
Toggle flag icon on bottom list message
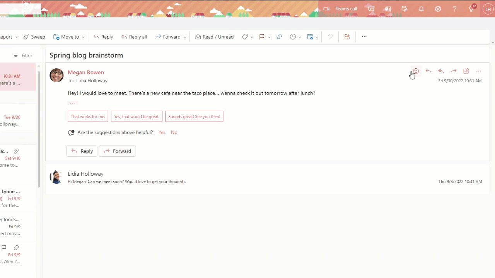click(4, 247)
